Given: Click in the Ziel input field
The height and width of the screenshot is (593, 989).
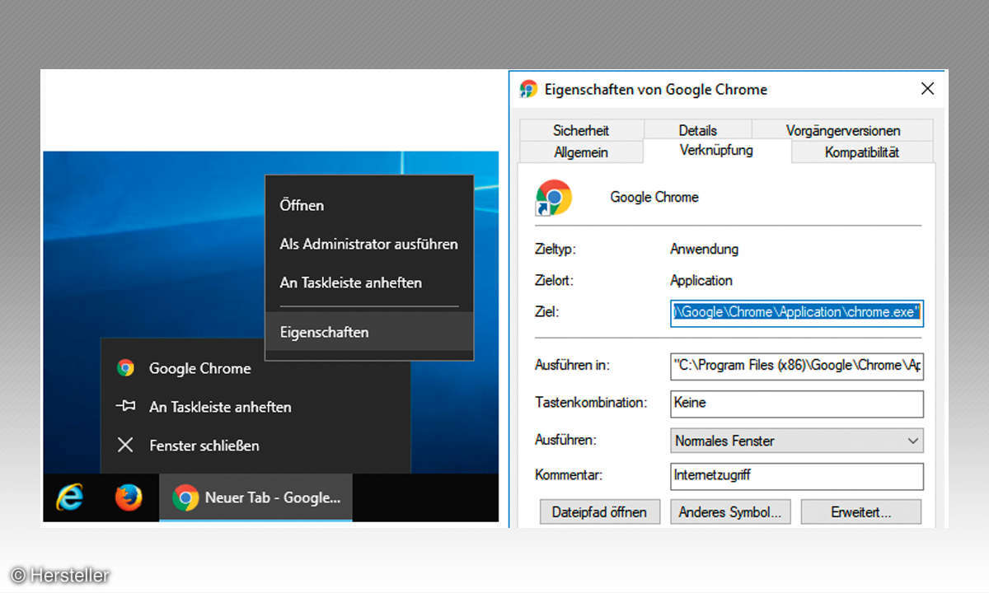Looking at the screenshot, I should tap(797, 313).
